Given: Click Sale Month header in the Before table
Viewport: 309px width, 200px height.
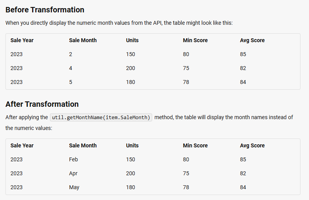Looking at the screenshot, I should (83, 40).
